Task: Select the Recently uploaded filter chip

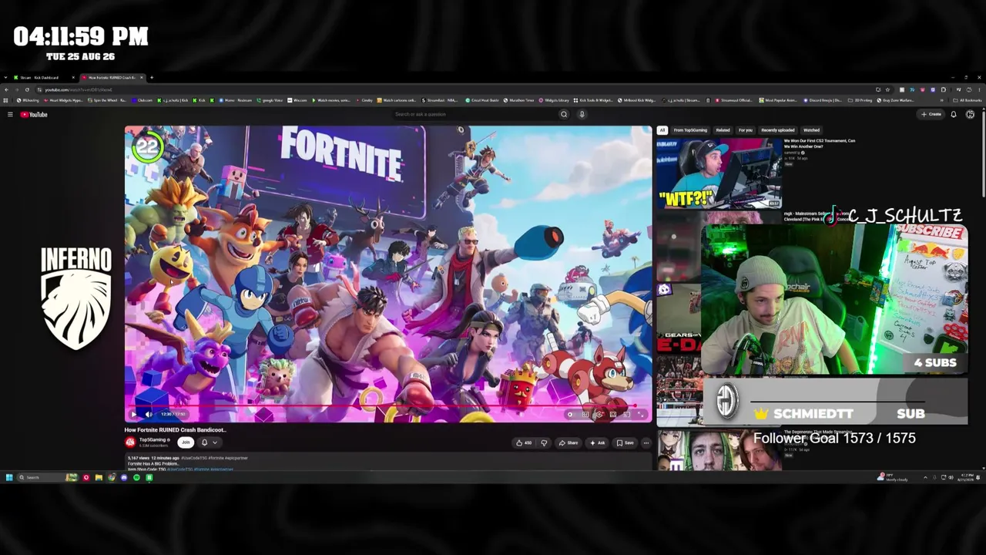Action: tap(778, 130)
